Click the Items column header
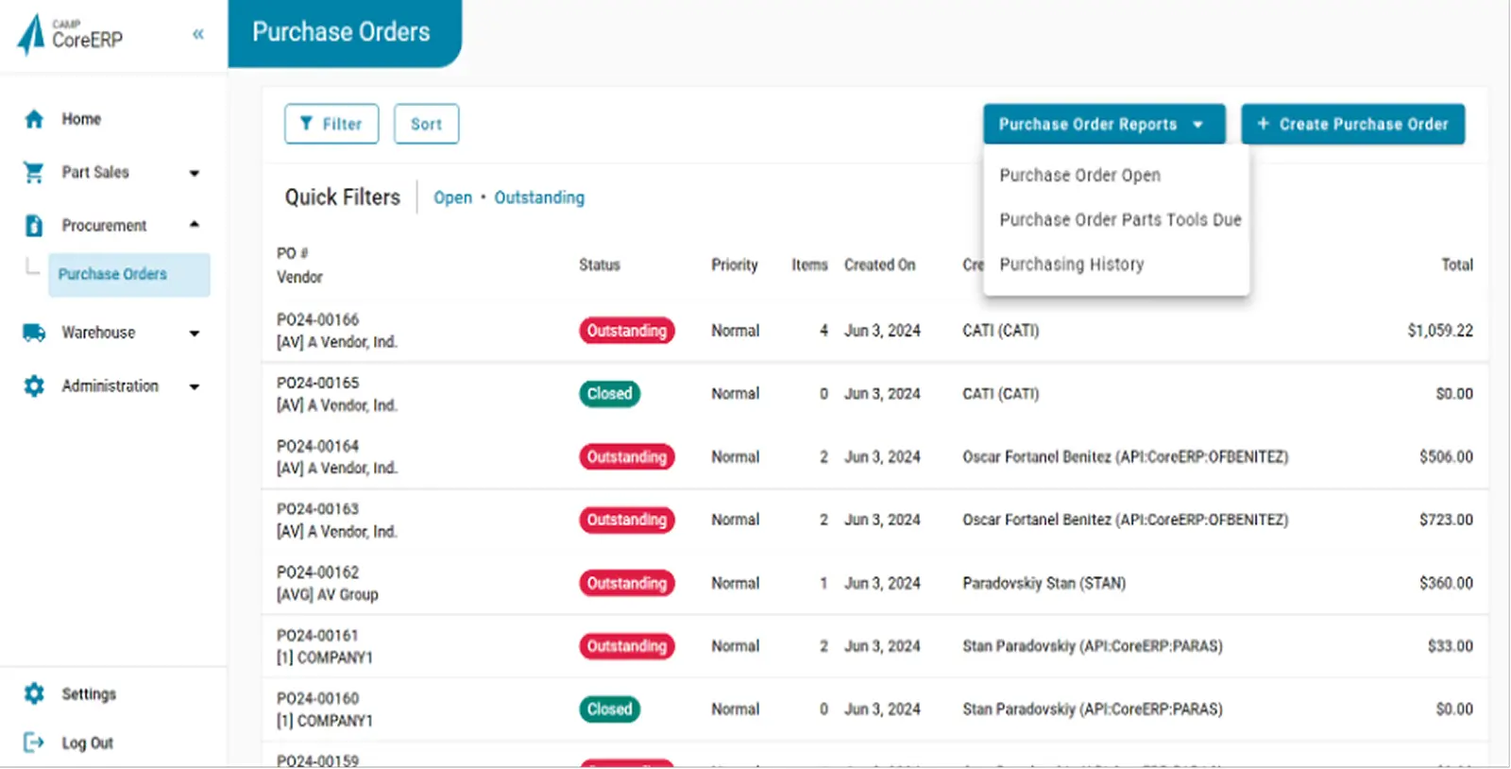 pyautogui.click(x=809, y=265)
